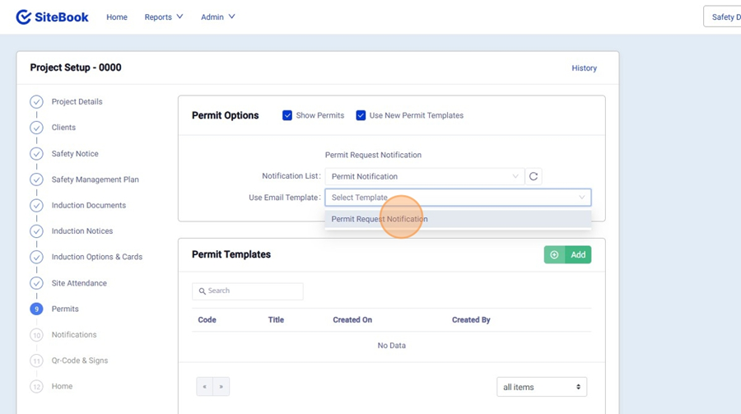Uncheck Use New Permit Templates checkbox
The width and height of the screenshot is (741, 414).
pyautogui.click(x=361, y=115)
